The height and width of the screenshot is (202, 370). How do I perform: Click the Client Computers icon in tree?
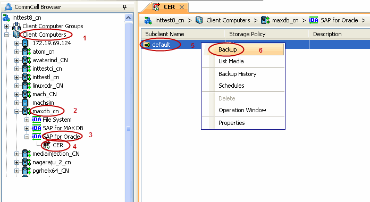coord(16,35)
